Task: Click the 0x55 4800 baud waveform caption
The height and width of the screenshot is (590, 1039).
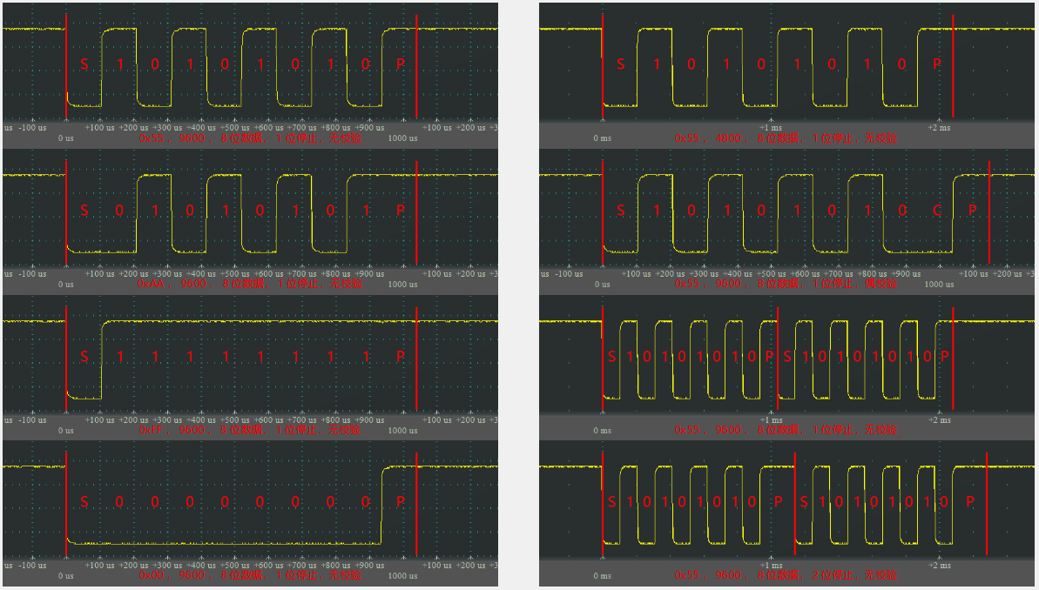Action: click(x=786, y=137)
